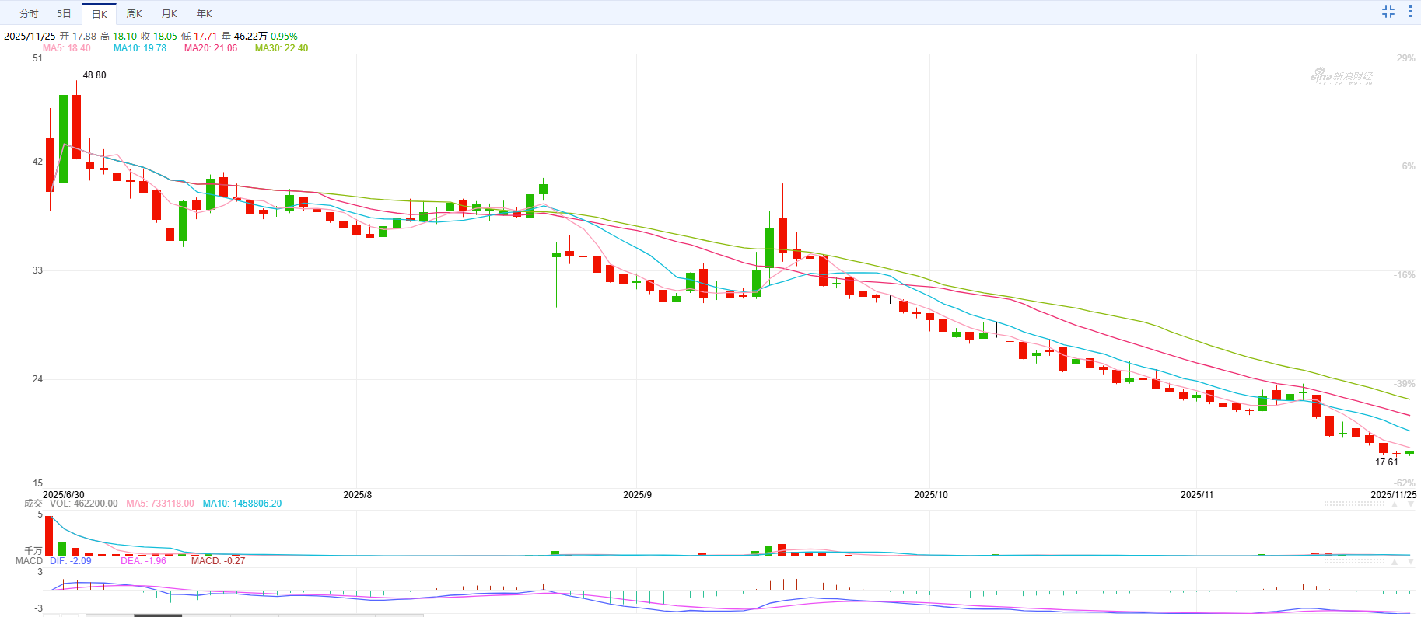
Task: Click the '-16%' percent axis label
Action: pyautogui.click(x=1405, y=275)
